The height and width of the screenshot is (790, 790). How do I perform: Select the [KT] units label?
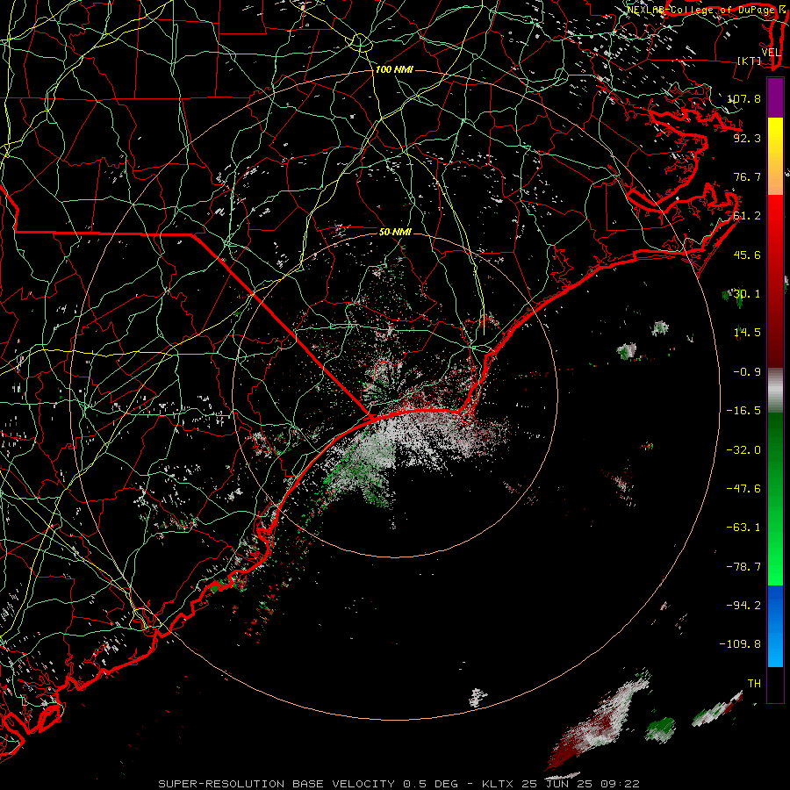click(750, 61)
